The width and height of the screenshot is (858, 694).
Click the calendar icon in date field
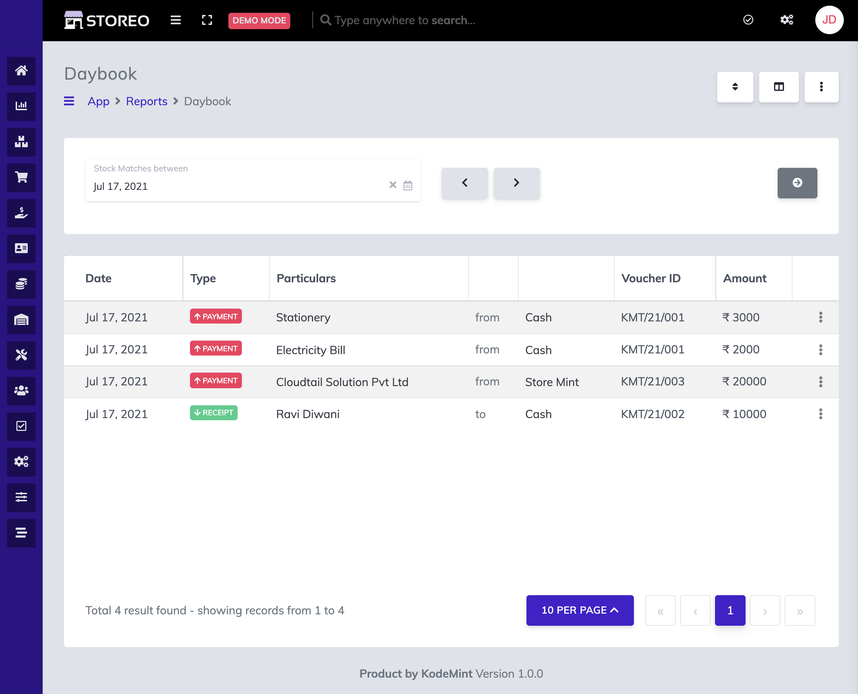pos(407,186)
